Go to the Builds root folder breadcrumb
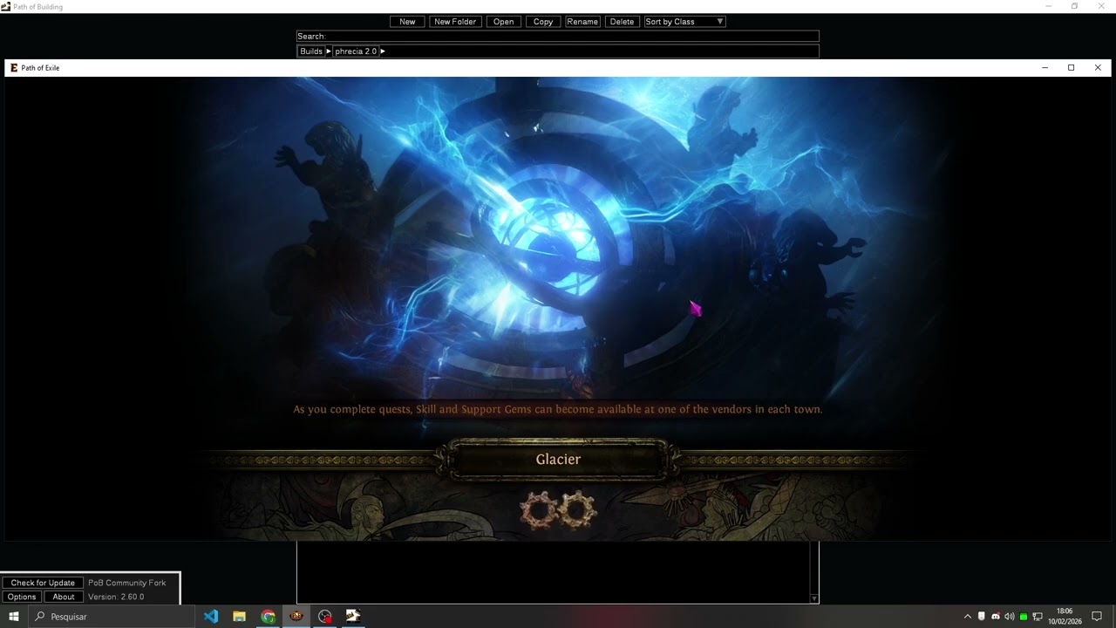 tap(311, 51)
